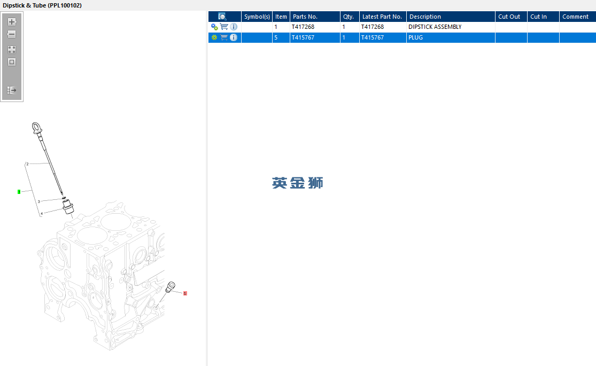Image resolution: width=596 pixels, height=366 pixels.
Task: Click the plug part drawing in diagram
Action: [x=171, y=287]
